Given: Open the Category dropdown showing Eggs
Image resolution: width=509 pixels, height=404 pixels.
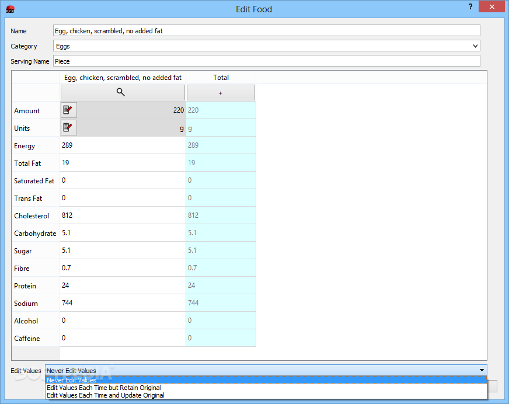Looking at the screenshot, I should [267, 46].
